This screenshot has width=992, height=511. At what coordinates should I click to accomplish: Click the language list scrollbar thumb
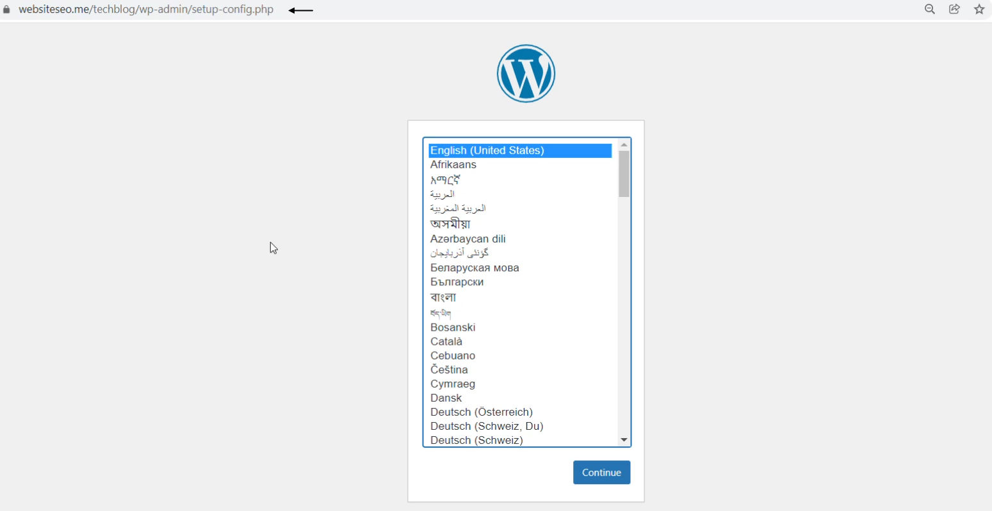[624, 174]
